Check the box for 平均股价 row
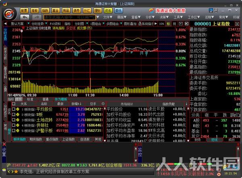This screenshot has height=178, width=242. point(14,109)
